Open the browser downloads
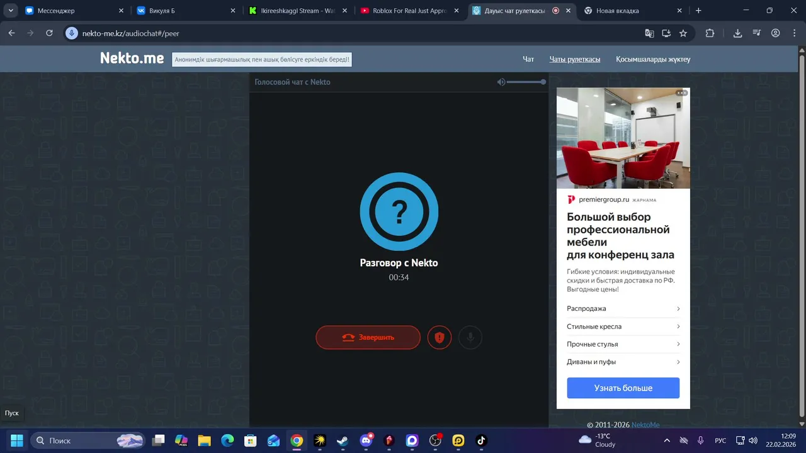This screenshot has height=453, width=806. coord(737,33)
